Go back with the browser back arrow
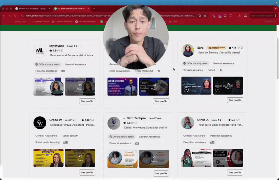Viewport: 279px width, 180px height. (x=4, y=15)
